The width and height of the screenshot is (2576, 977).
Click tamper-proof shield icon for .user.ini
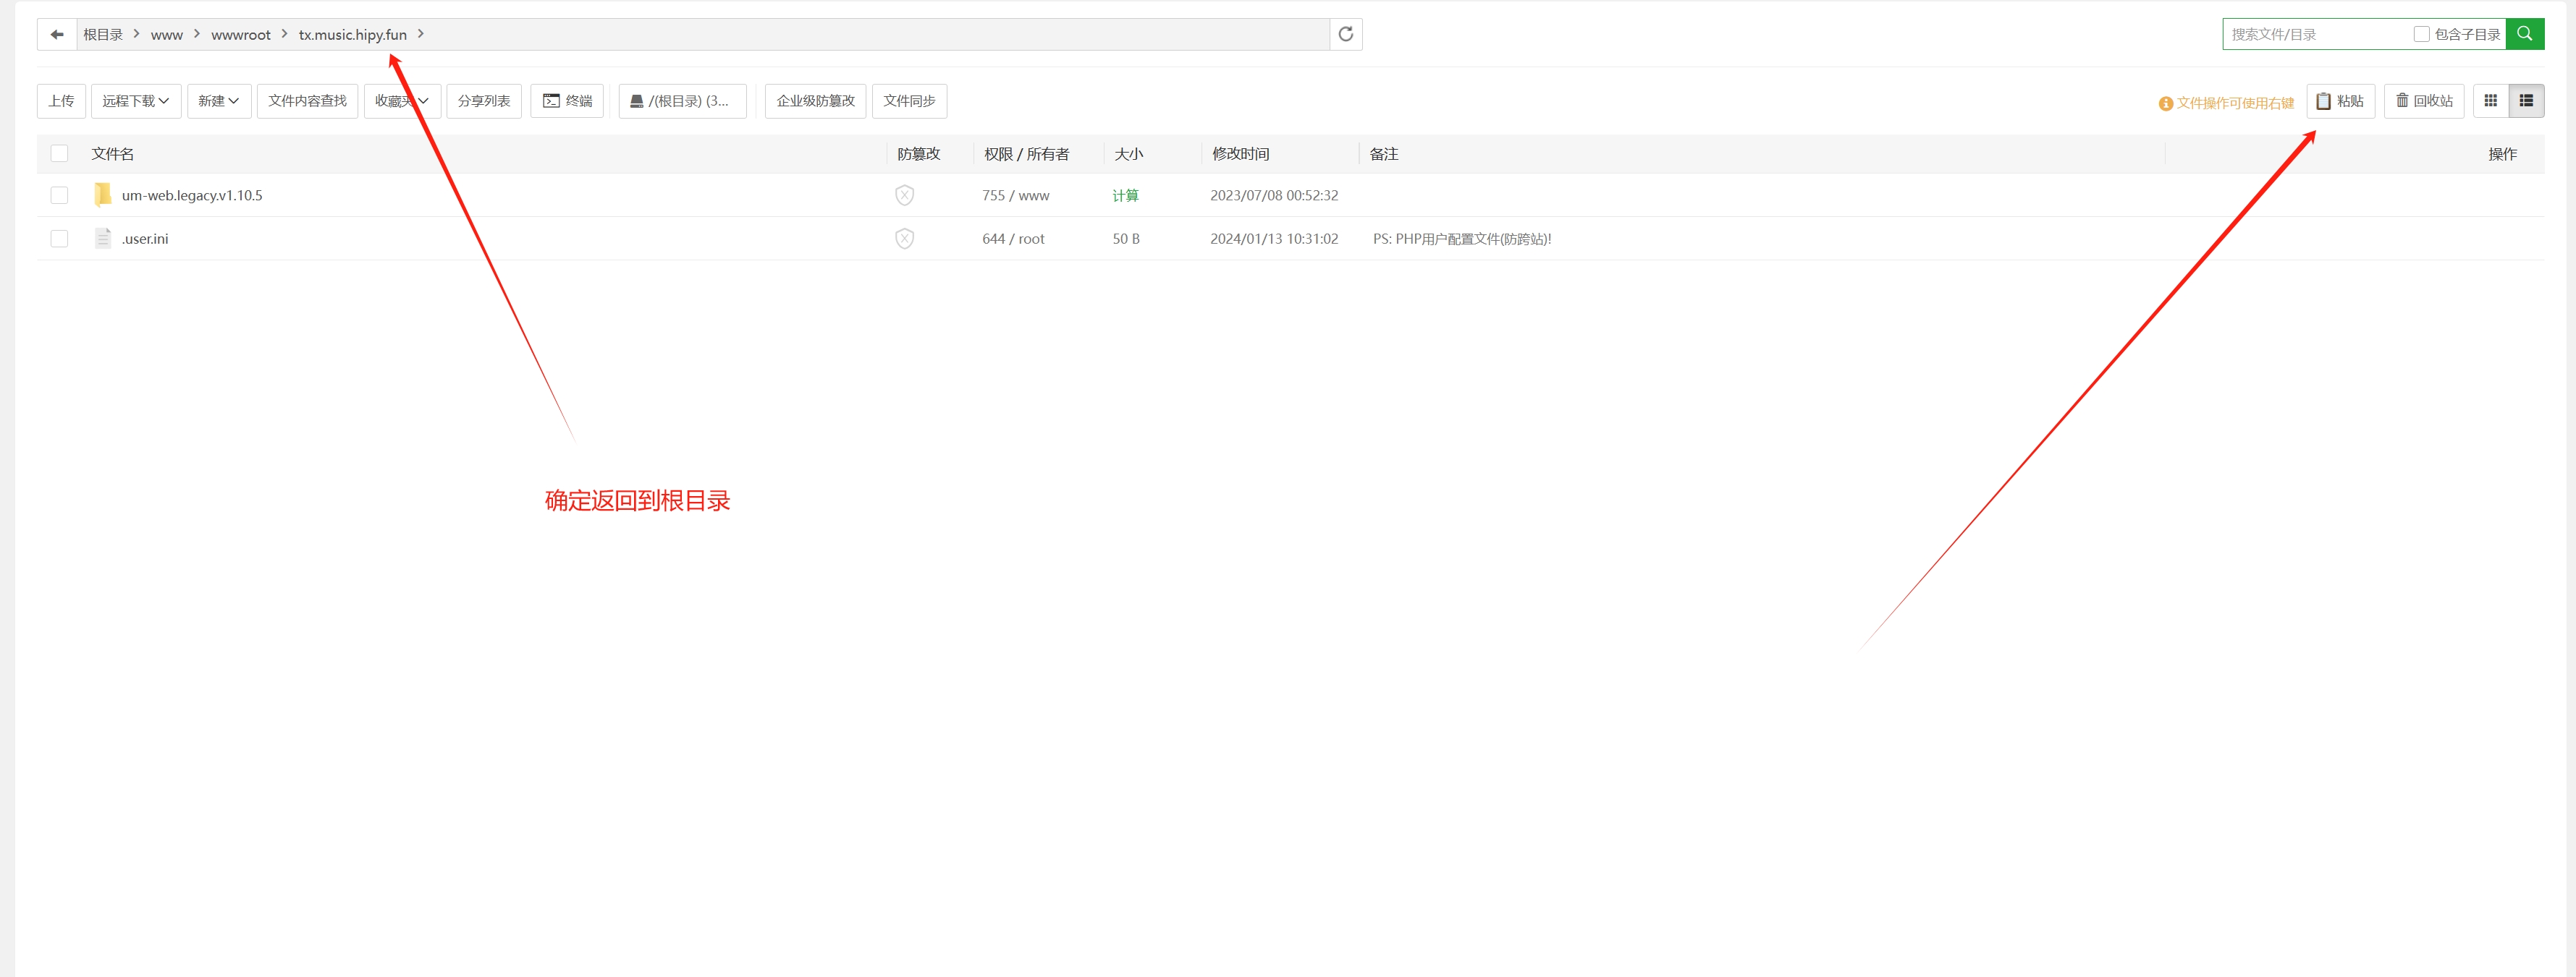pyautogui.click(x=904, y=239)
